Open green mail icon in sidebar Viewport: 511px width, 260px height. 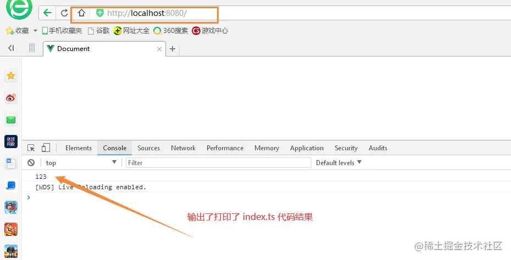11,120
